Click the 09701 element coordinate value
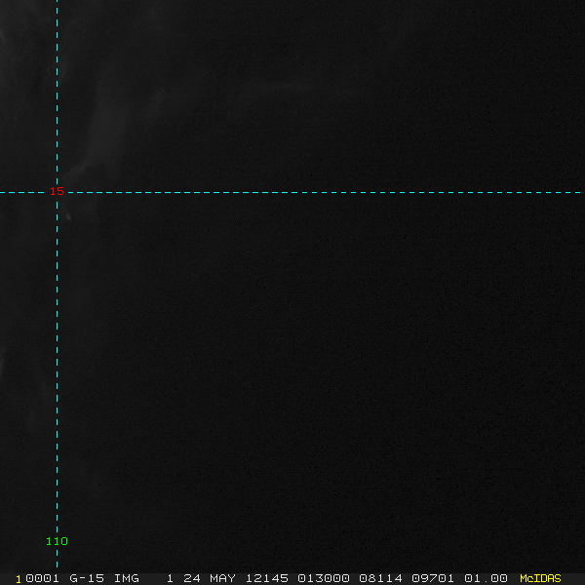585x585 pixels. point(433,578)
